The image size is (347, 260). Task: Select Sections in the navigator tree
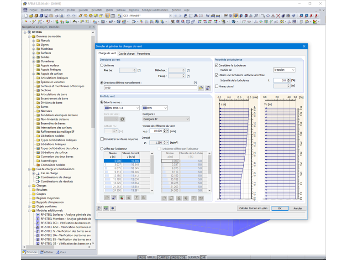click(x=46, y=90)
